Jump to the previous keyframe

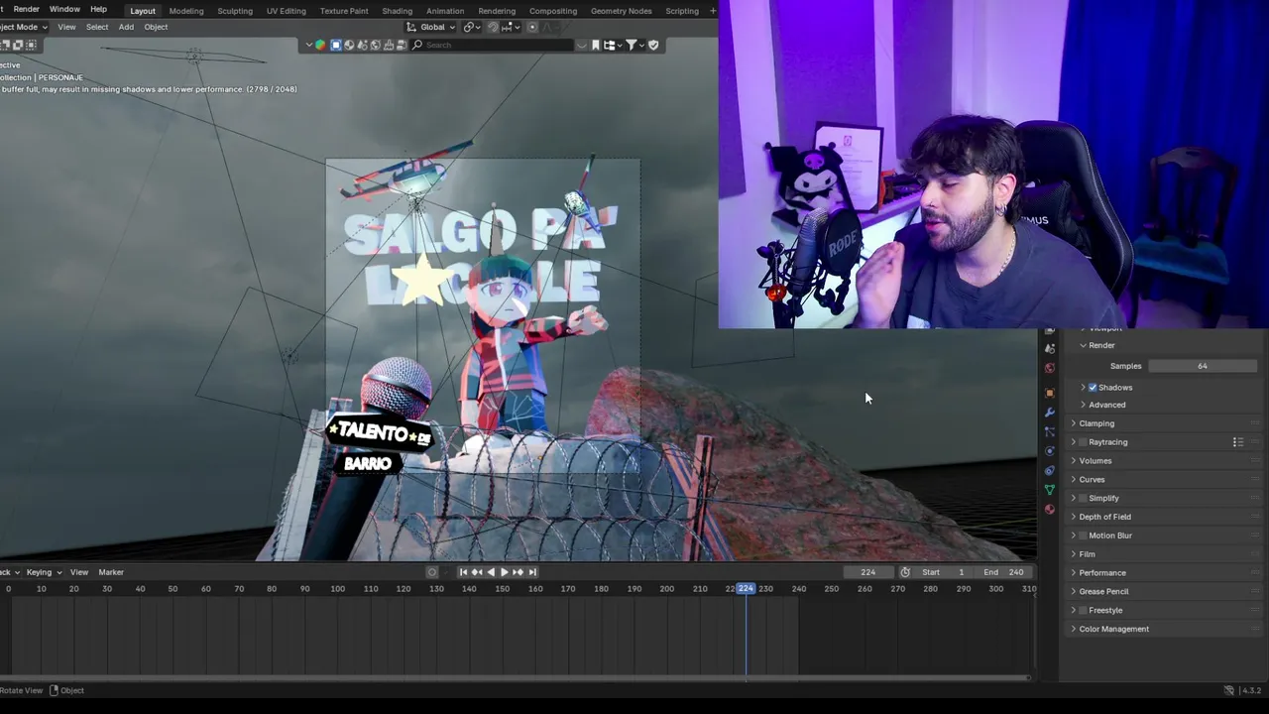(x=477, y=572)
